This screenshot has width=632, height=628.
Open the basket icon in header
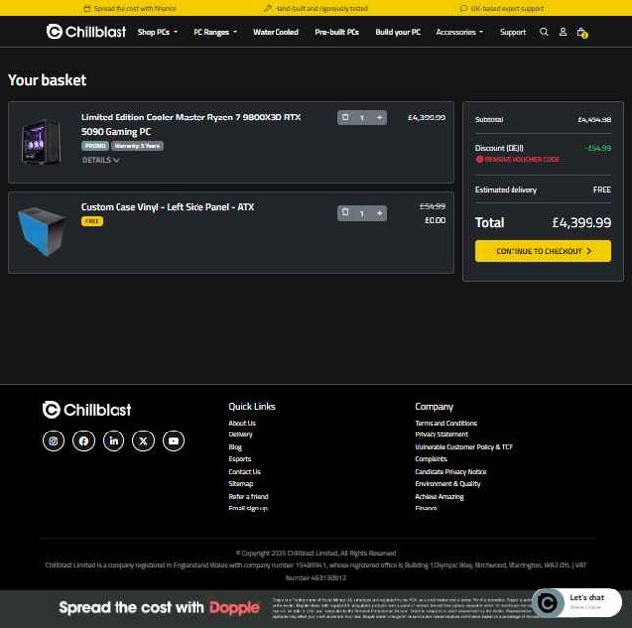click(582, 33)
